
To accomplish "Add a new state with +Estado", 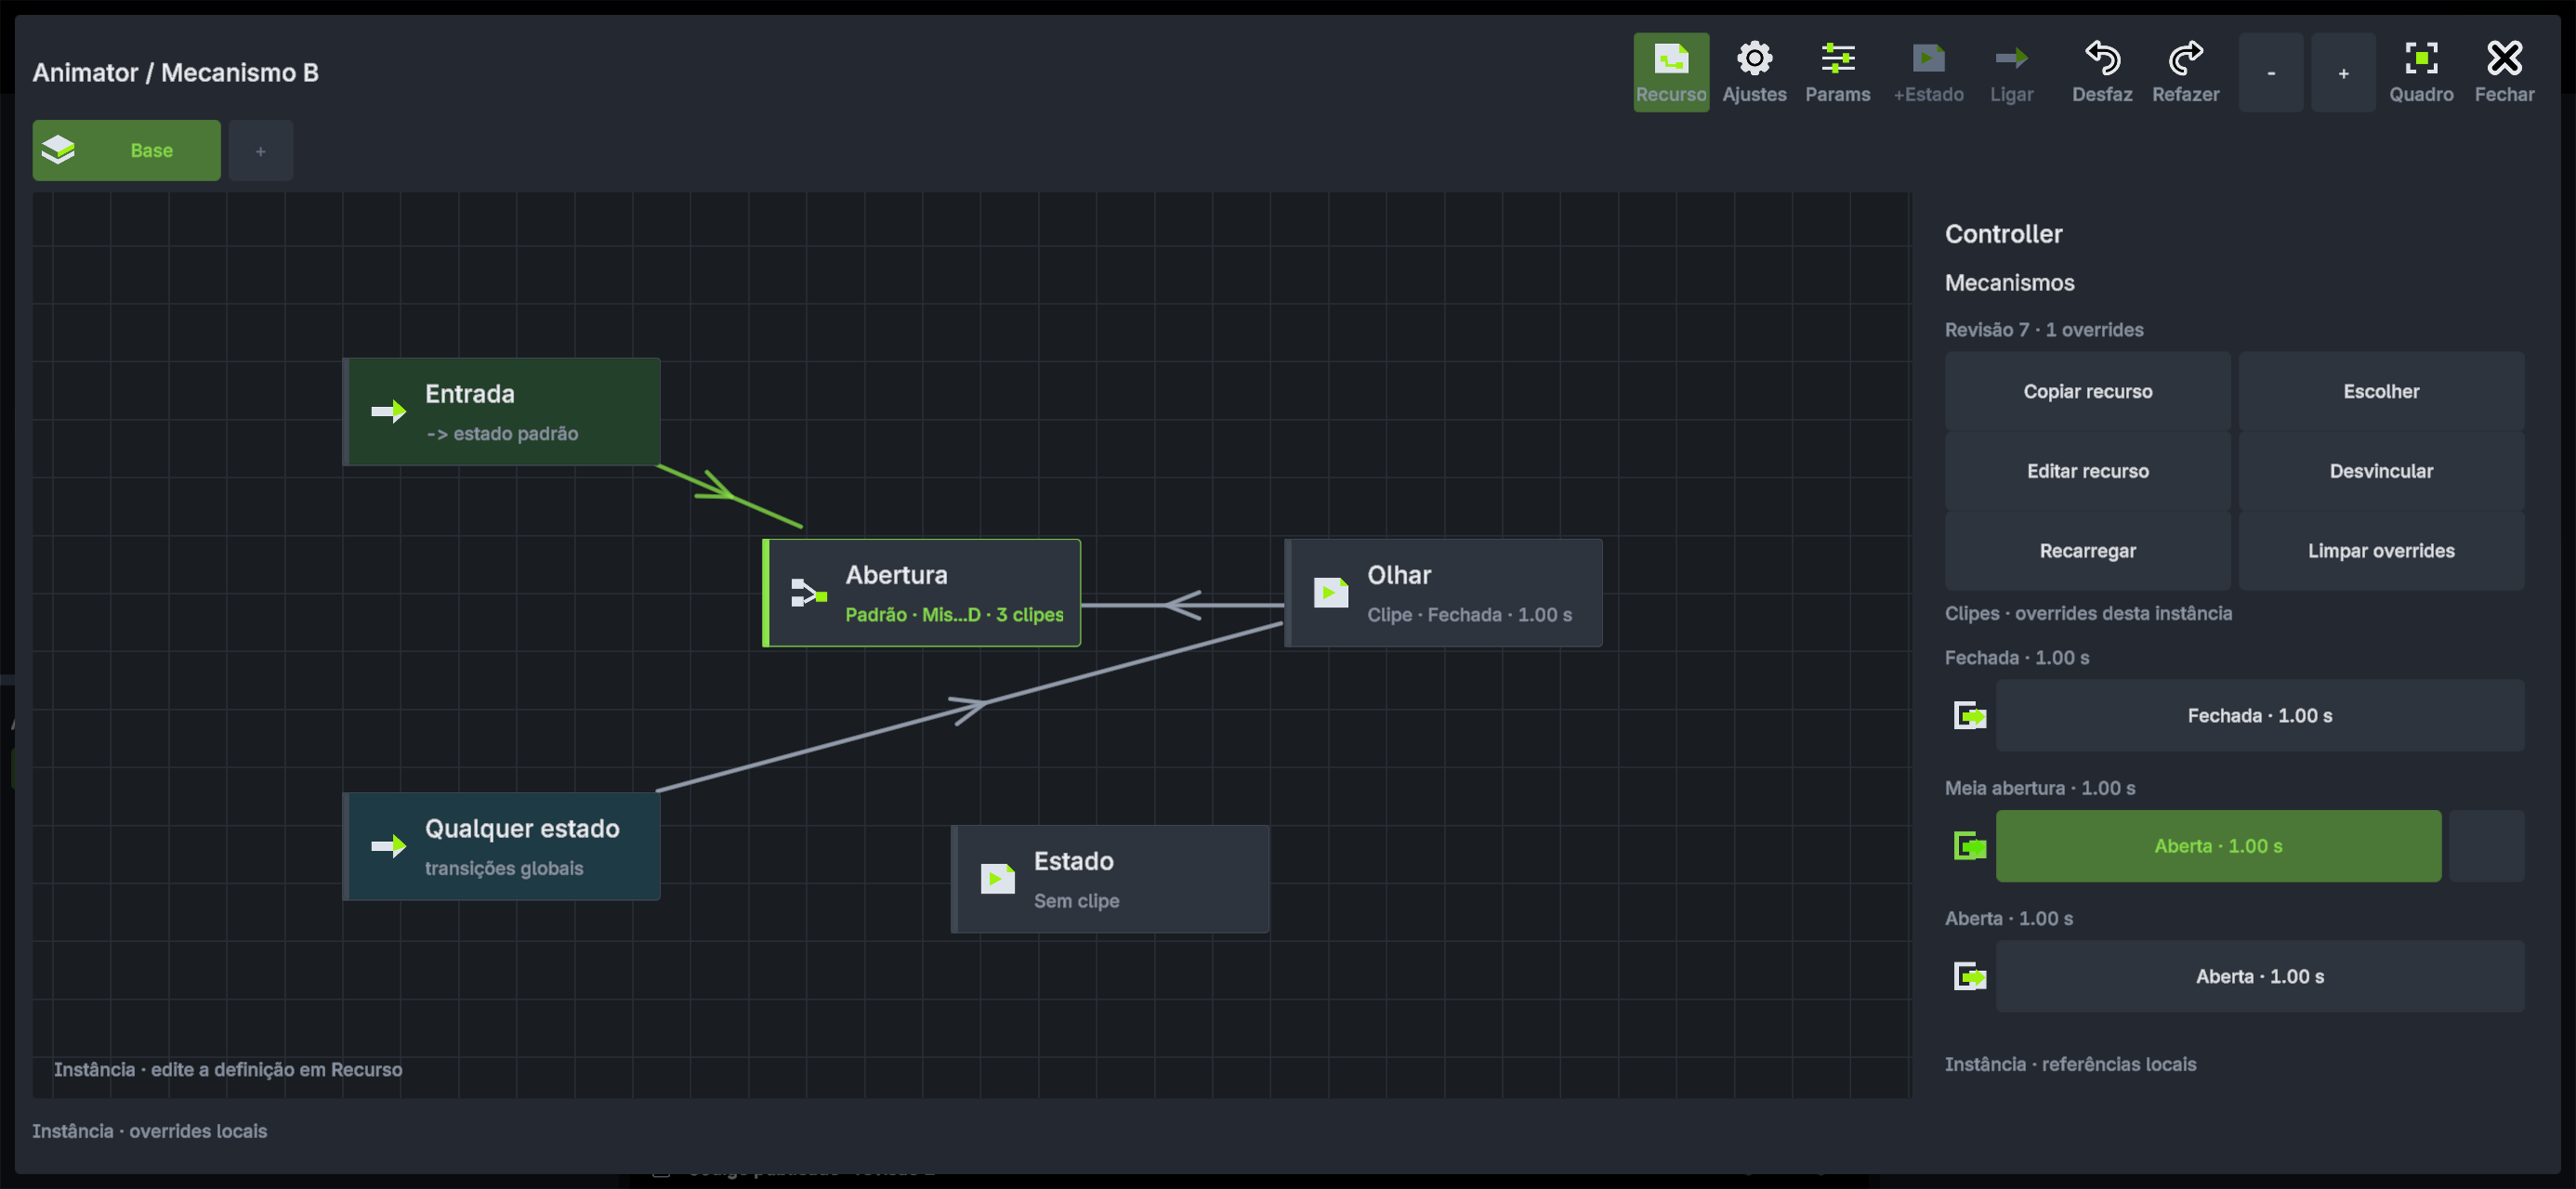I will coord(1928,72).
